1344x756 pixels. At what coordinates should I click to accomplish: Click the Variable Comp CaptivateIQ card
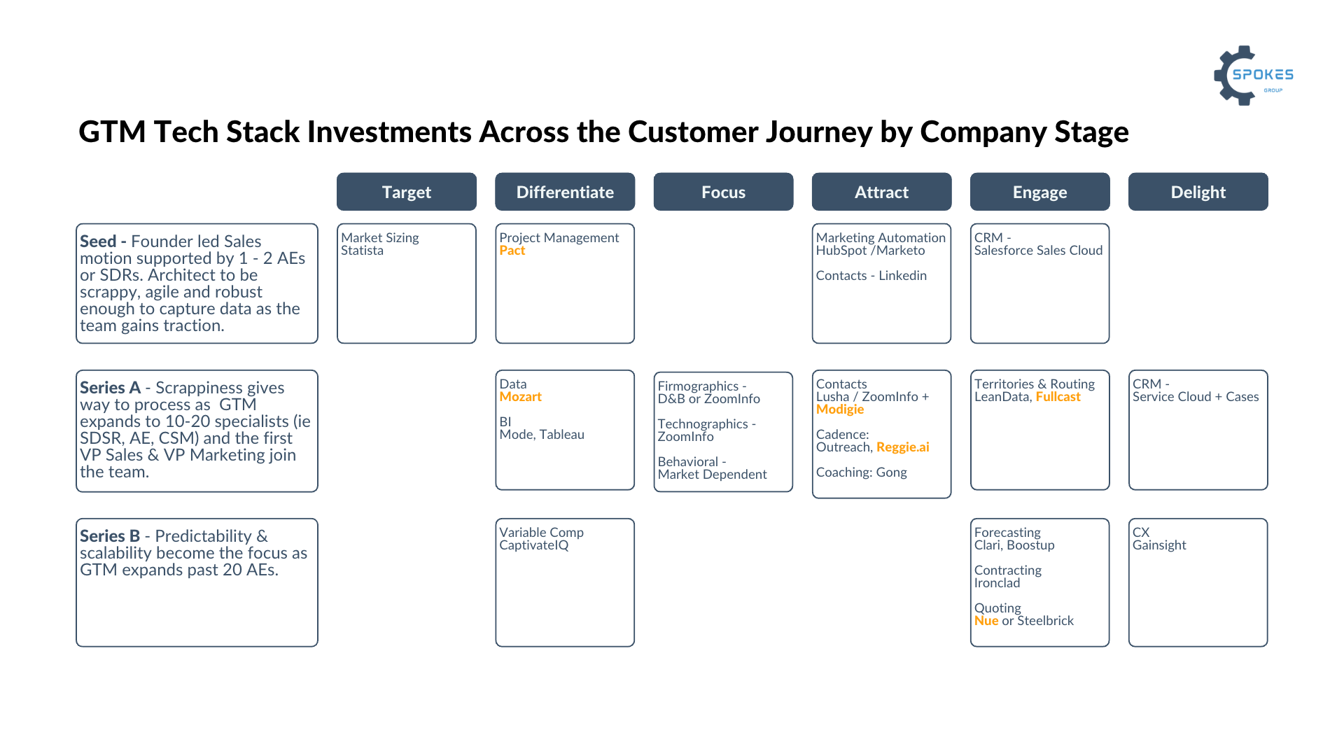pos(564,582)
